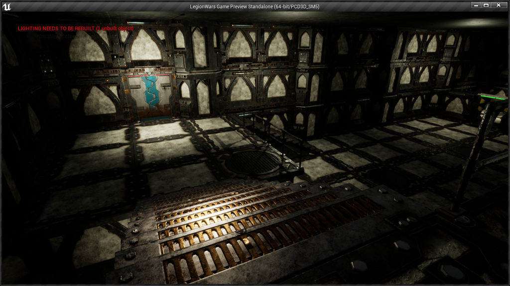510x286 pixels.
Task: Maximize the LegionWars Game Preview window
Action: click(x=486, y=5)
